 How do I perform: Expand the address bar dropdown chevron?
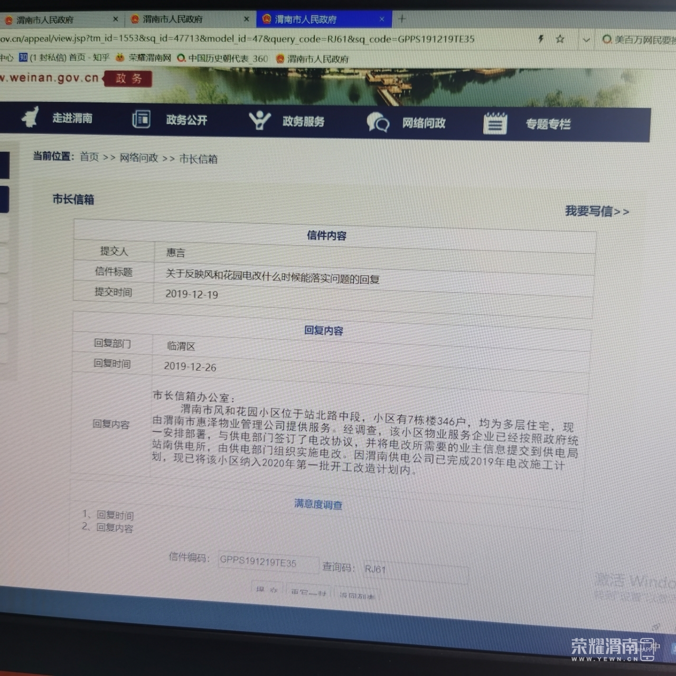coord(586,40)
